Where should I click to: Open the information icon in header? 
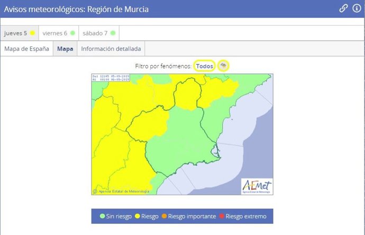click(x=357, y=8)
